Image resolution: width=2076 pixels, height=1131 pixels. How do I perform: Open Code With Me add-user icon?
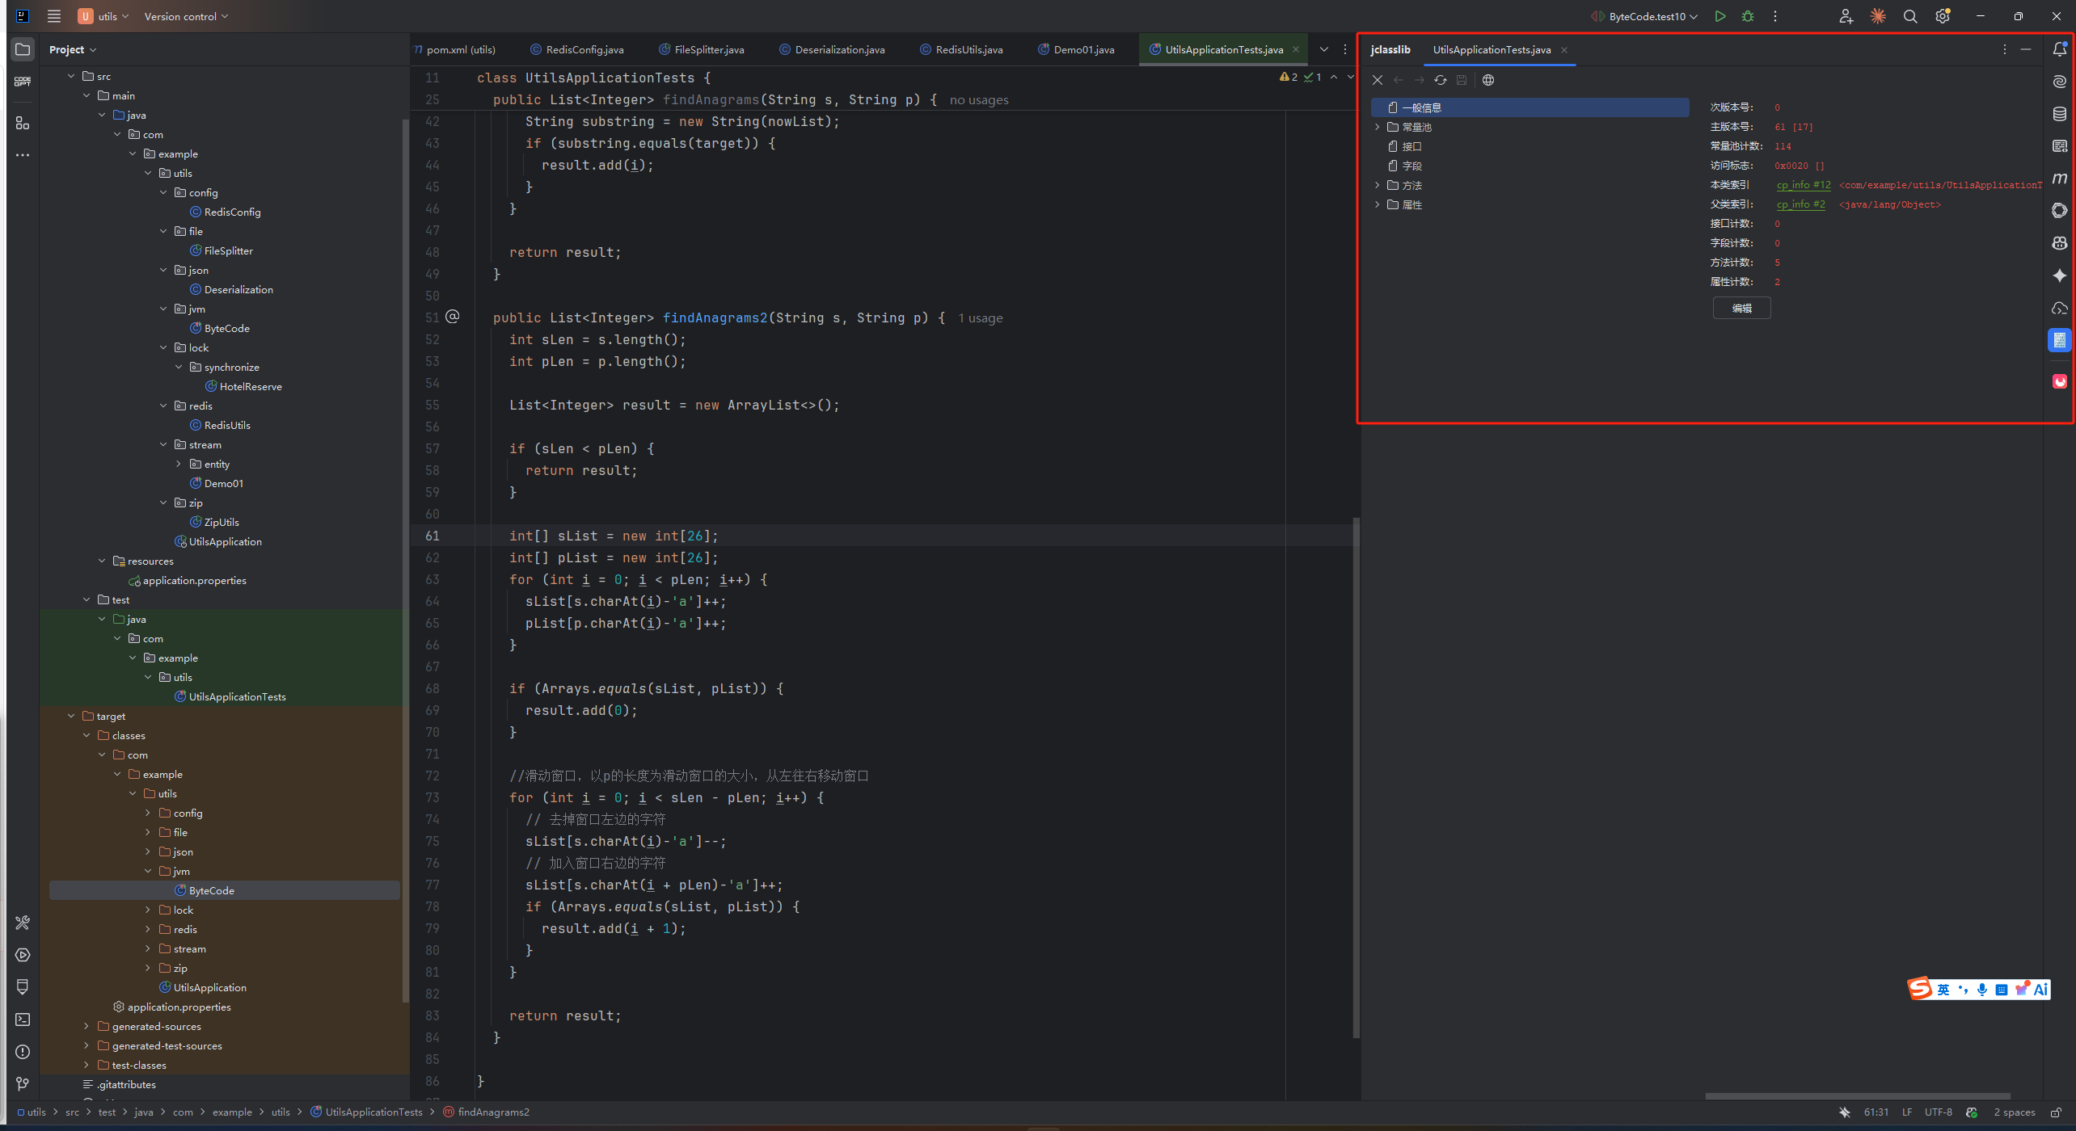(1846, 16)
